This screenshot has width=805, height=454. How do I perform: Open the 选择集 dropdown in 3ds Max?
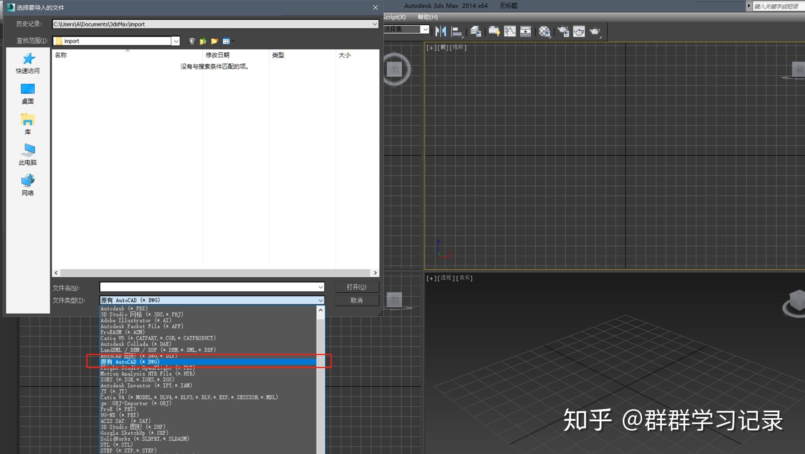point(425,29)
